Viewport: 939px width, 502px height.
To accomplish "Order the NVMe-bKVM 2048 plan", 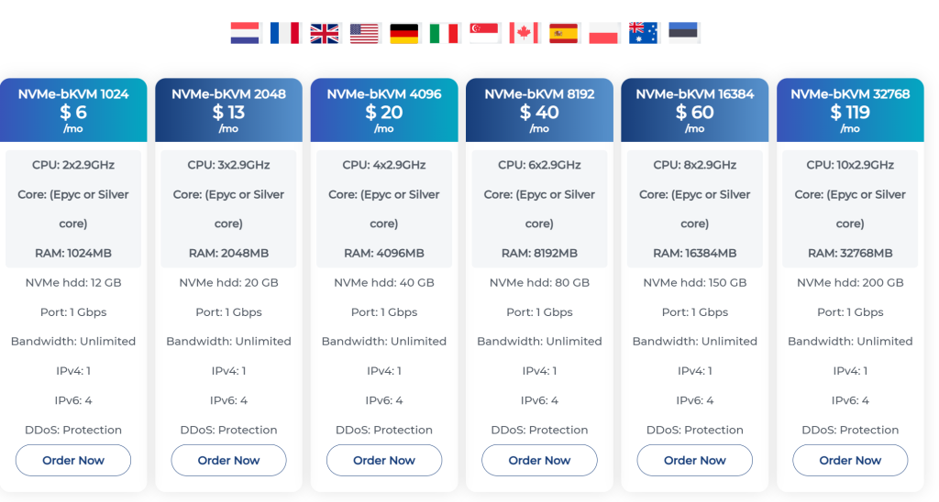I will (228, 460).
